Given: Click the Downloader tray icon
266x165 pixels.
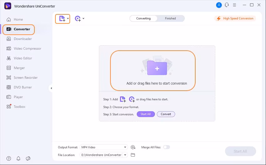Looking at the screenshot, I should [9, 39].
